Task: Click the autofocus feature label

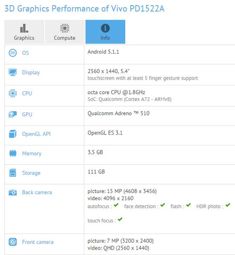Action: (x=100, y=207)
